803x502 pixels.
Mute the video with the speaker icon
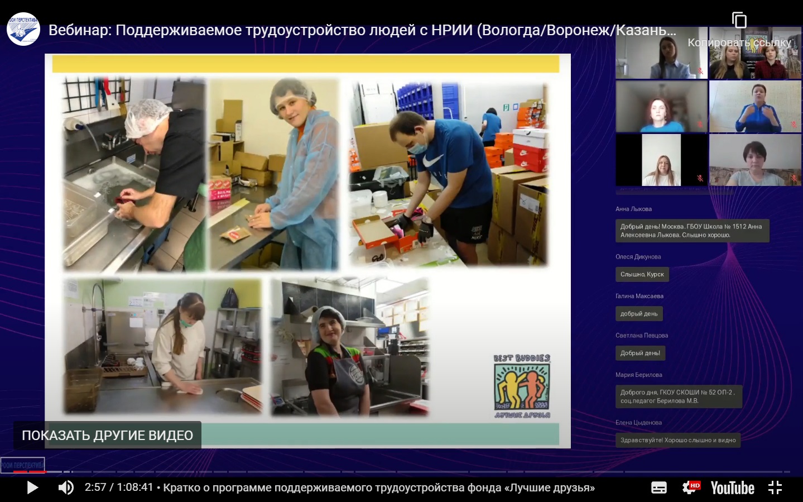(x=66, y=487)
